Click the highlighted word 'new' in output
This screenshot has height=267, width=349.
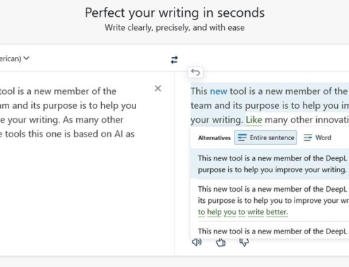tap(218, 91)
